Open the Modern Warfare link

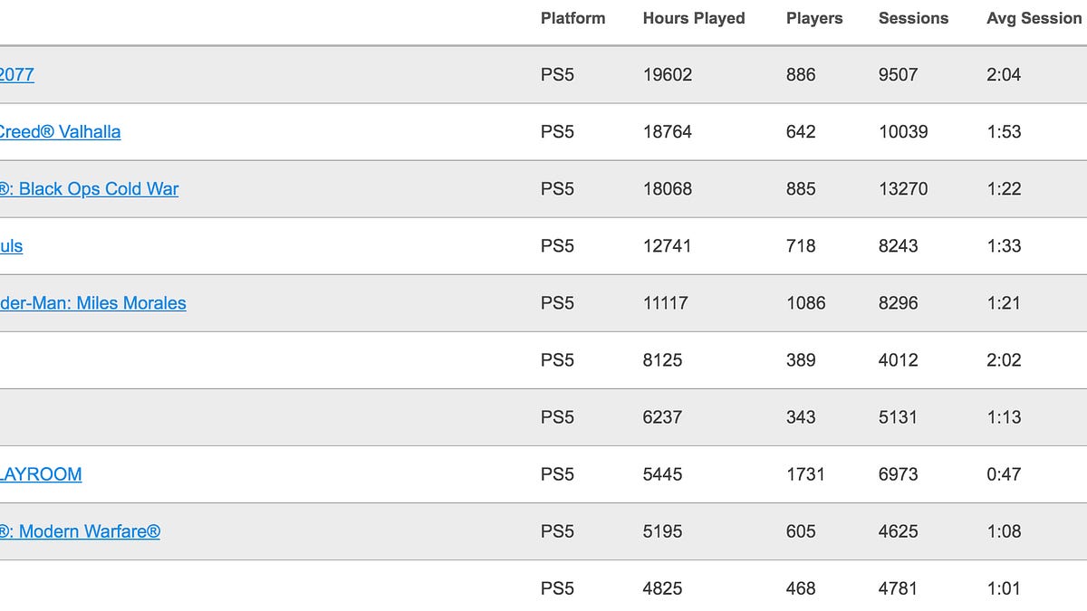(80, 531)
